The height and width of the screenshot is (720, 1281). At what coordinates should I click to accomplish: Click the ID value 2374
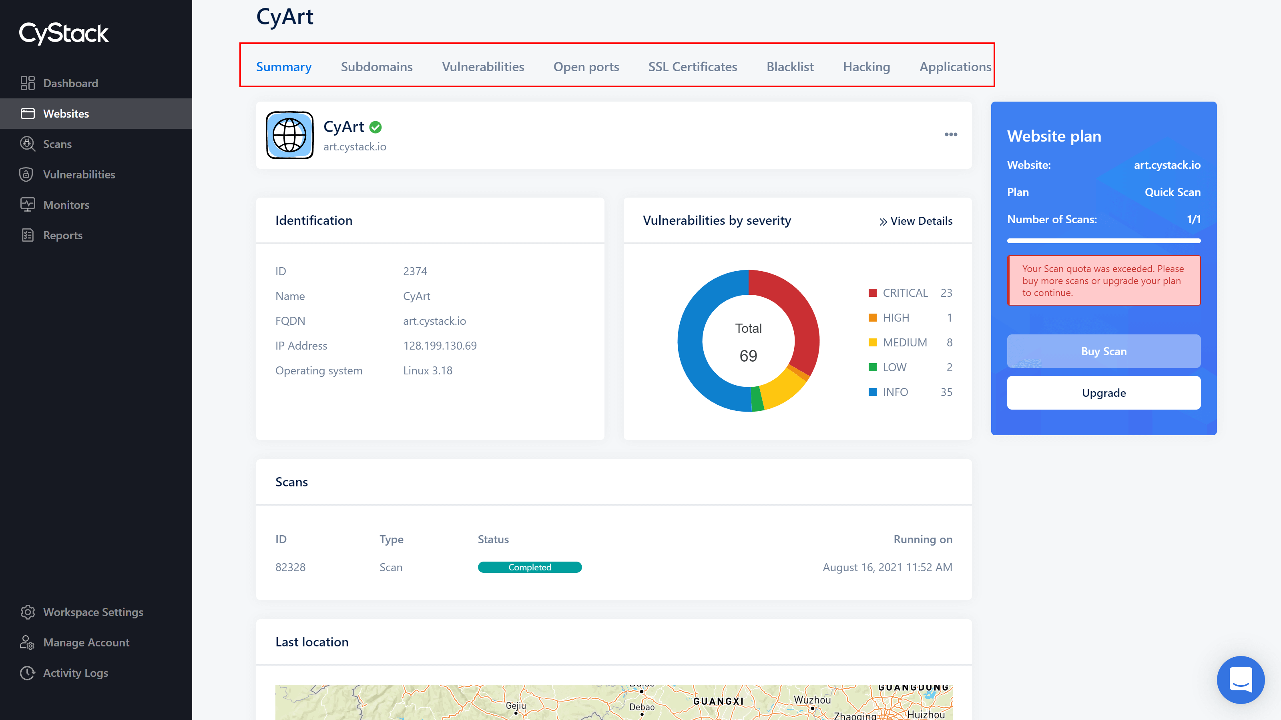(415, 271)
